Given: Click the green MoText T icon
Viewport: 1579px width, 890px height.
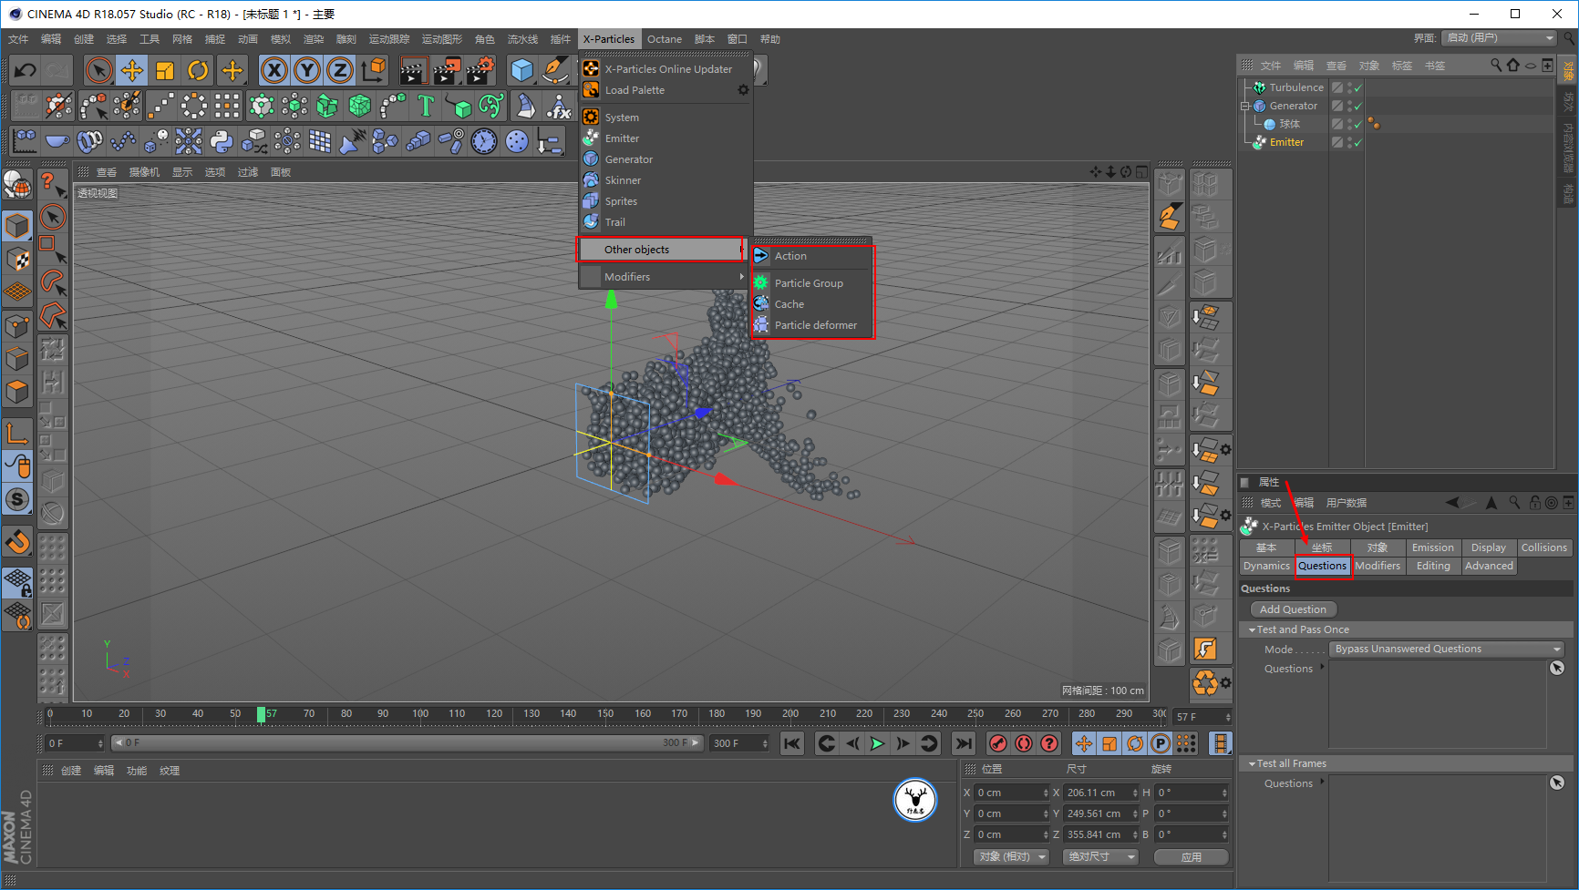Looking at the screenshot, I should (x=426, y=106).
